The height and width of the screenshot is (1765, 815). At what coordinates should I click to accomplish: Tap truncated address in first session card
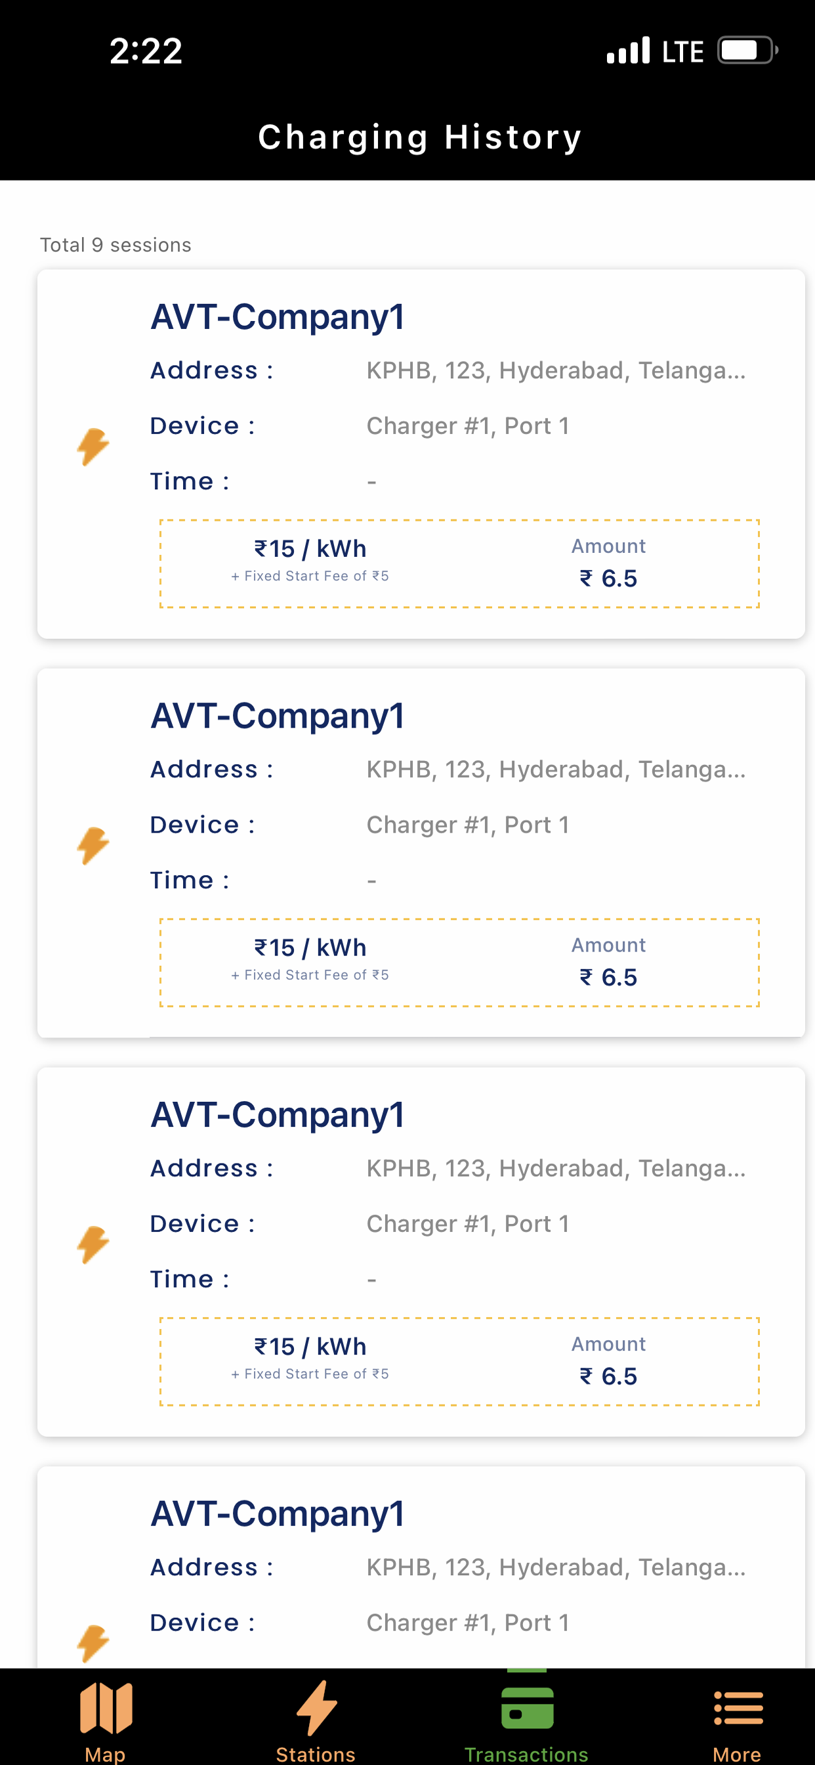[556, 371]
